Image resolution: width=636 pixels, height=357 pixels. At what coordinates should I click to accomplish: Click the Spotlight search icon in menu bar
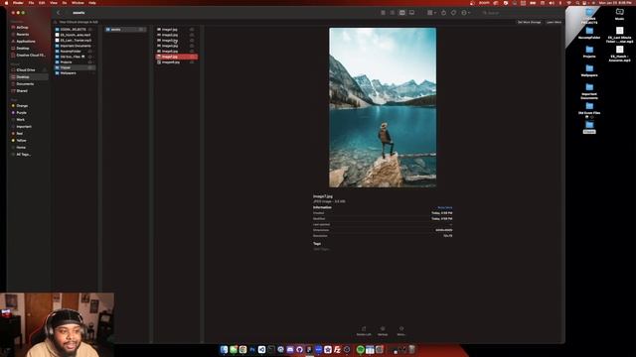point(577,3)
